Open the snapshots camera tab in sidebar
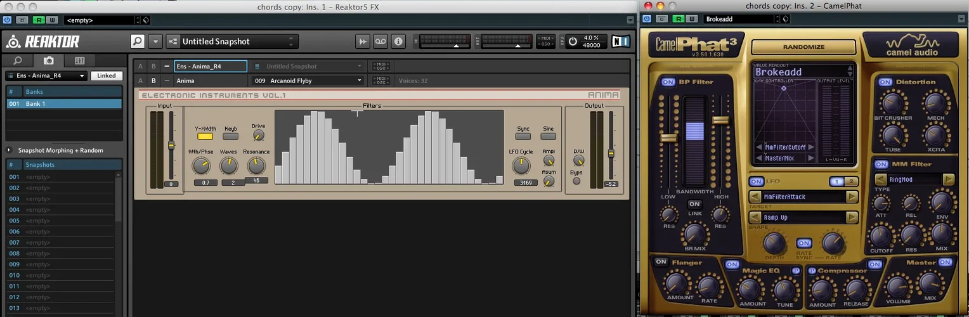This screenshot has height=317, width=969. 48,61
